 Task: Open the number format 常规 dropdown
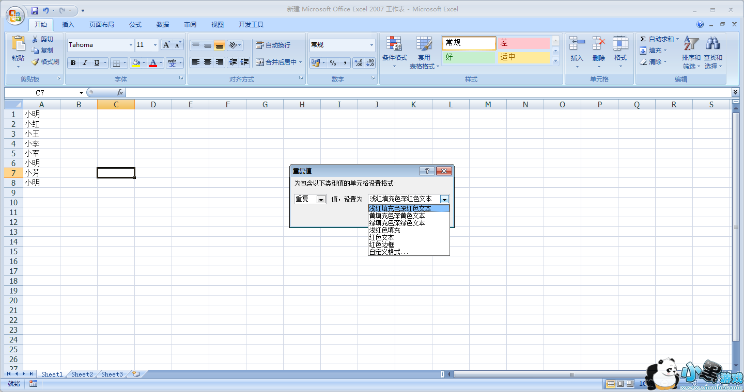coord(371,45)
